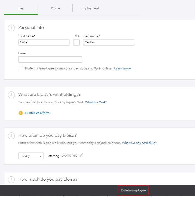Click the Last name input field
Image resolution: width=195 pixels, height=197 pixels.
point(109,42)
